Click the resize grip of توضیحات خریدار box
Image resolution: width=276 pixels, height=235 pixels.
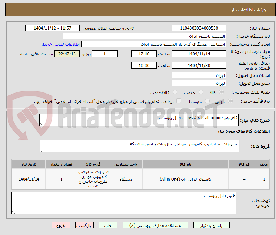point(13,212)
